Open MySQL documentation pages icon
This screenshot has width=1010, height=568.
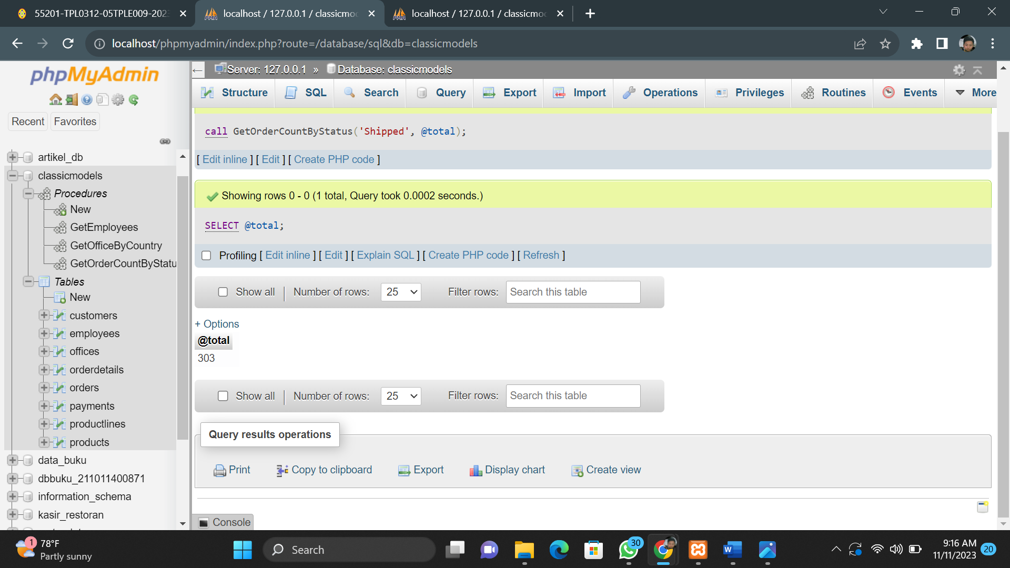point(103,99)
